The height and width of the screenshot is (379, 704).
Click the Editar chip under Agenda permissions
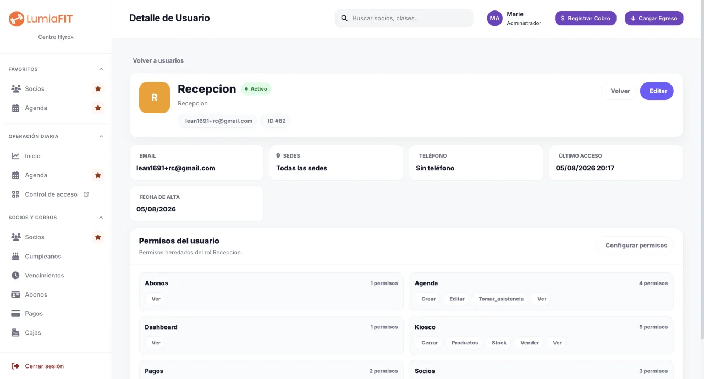457,299
